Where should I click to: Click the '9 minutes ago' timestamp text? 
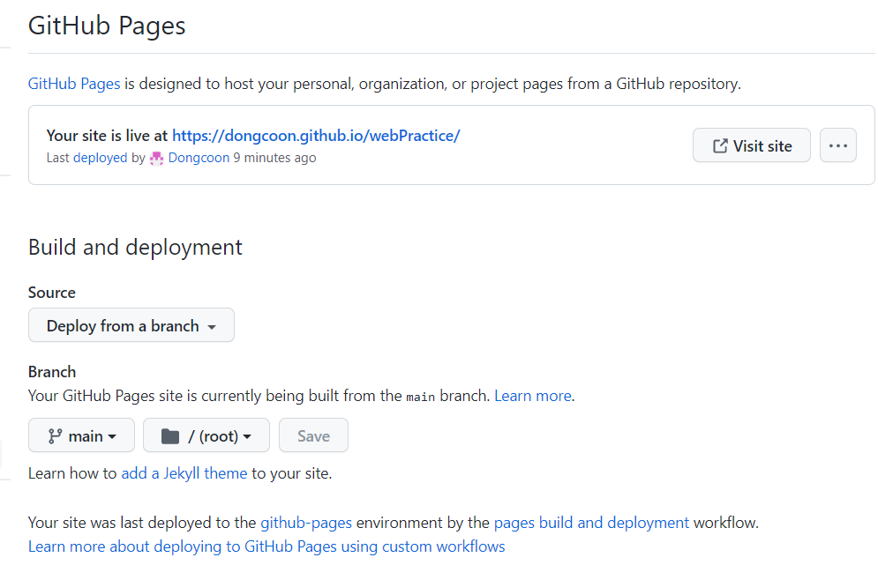coord(275,158)
